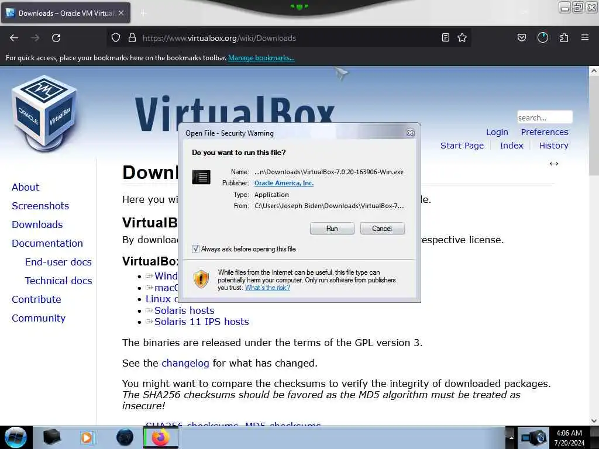Open the shield tracking protection icon

pyautogui.click(x=116, y=37)
